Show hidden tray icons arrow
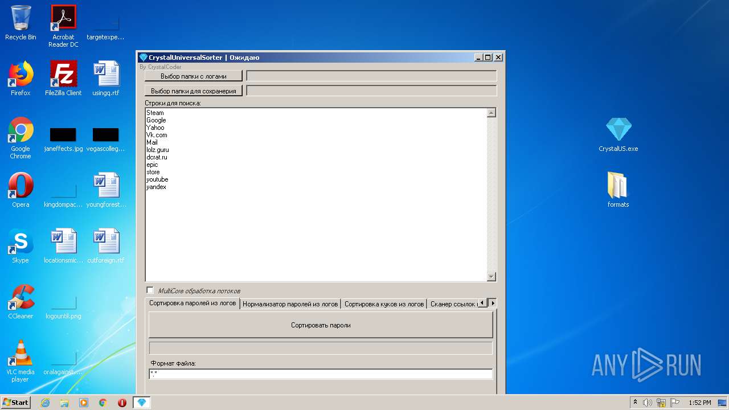This screenshot has width=729, height=410. click(635, 403)
